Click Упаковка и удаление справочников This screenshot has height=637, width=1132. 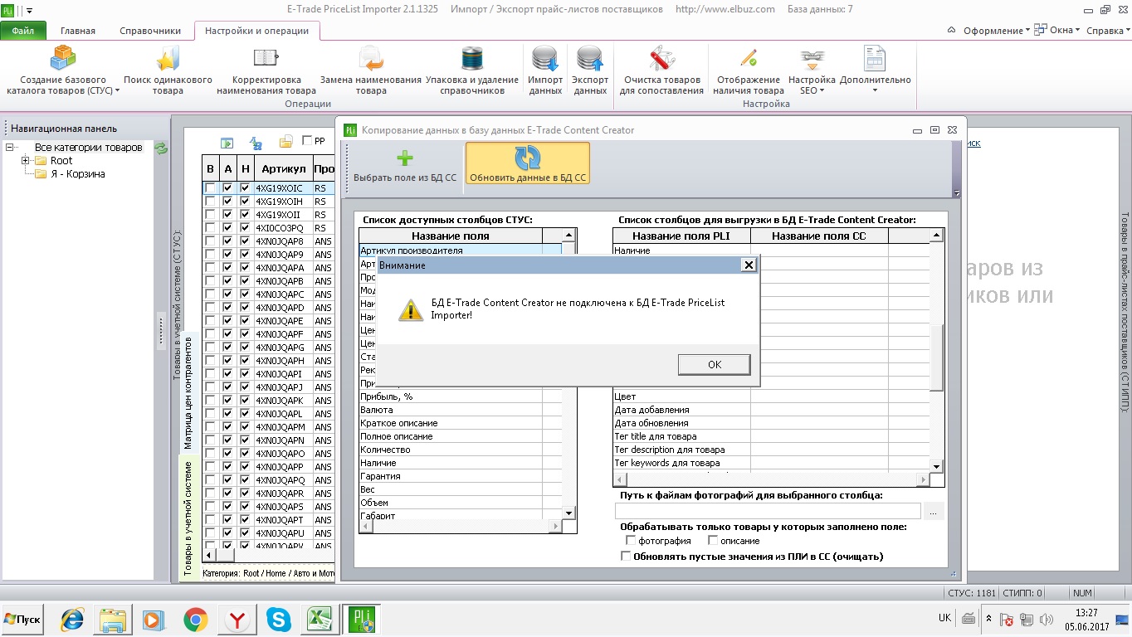pyautogui.click(x=472, y=71)
